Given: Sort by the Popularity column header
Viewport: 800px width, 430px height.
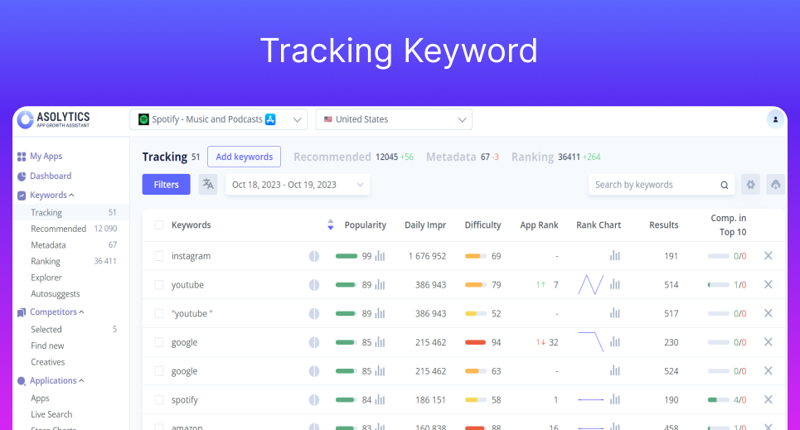Looking at the screenshot, I should coord(366,225).
